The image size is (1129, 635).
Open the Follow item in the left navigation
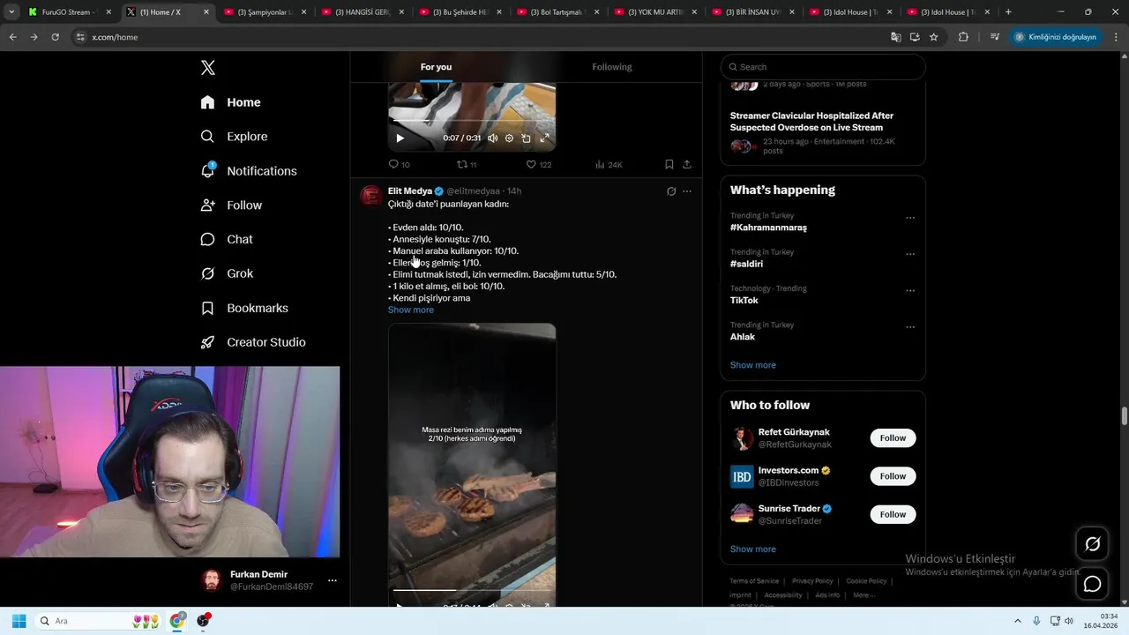pos(231,205)
